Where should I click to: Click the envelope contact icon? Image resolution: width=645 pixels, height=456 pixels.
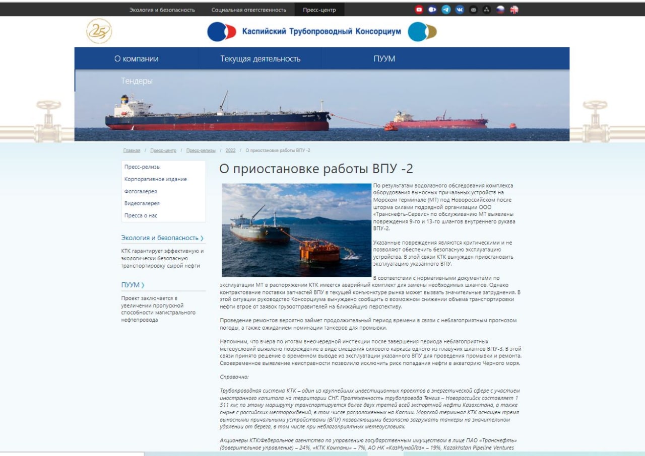pyautogui.click(x=473, y=10)
